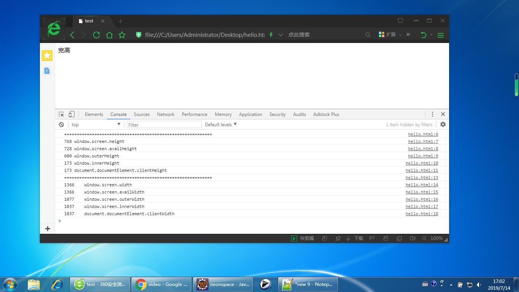Open the 扩展 extensions button
Viewport: 519px width, 292px height.
(x=388, y=35)
